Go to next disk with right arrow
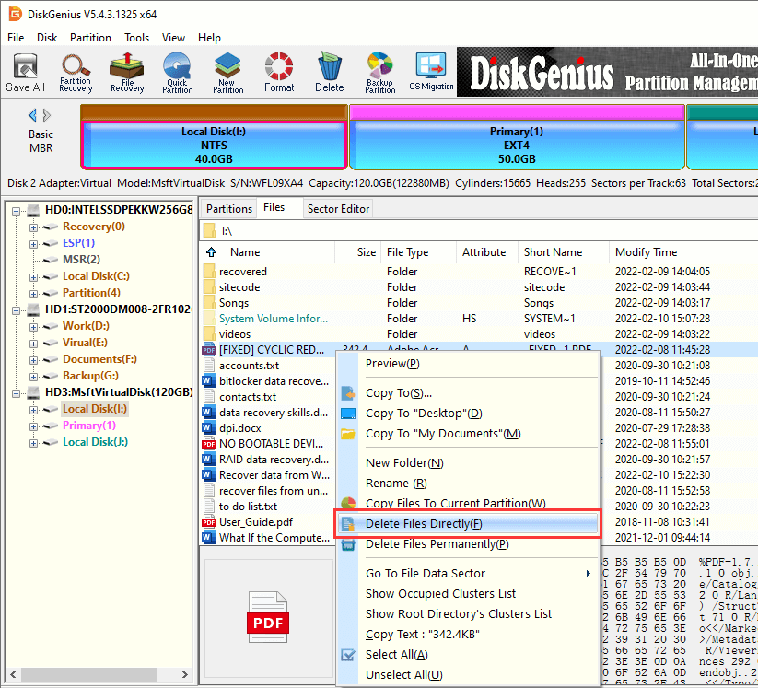This screenshot has height=688, width=758. pos(47,115)
